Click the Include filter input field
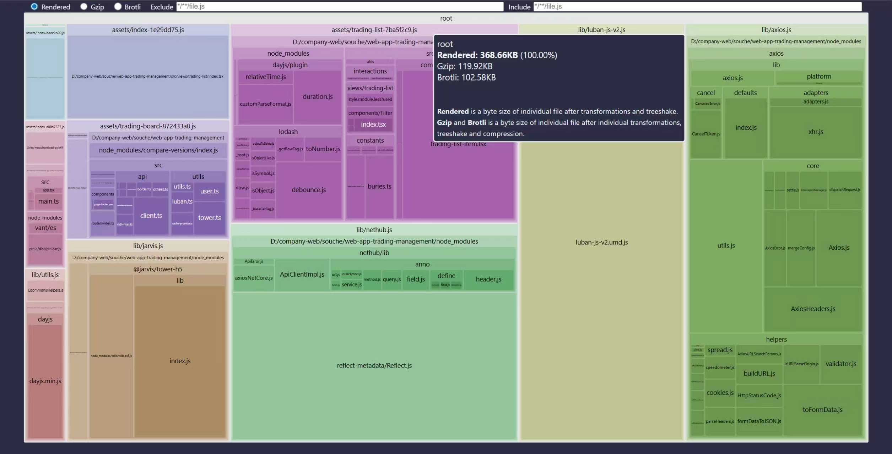Screen dimensions: 892x454 click(x=697, y=6)
